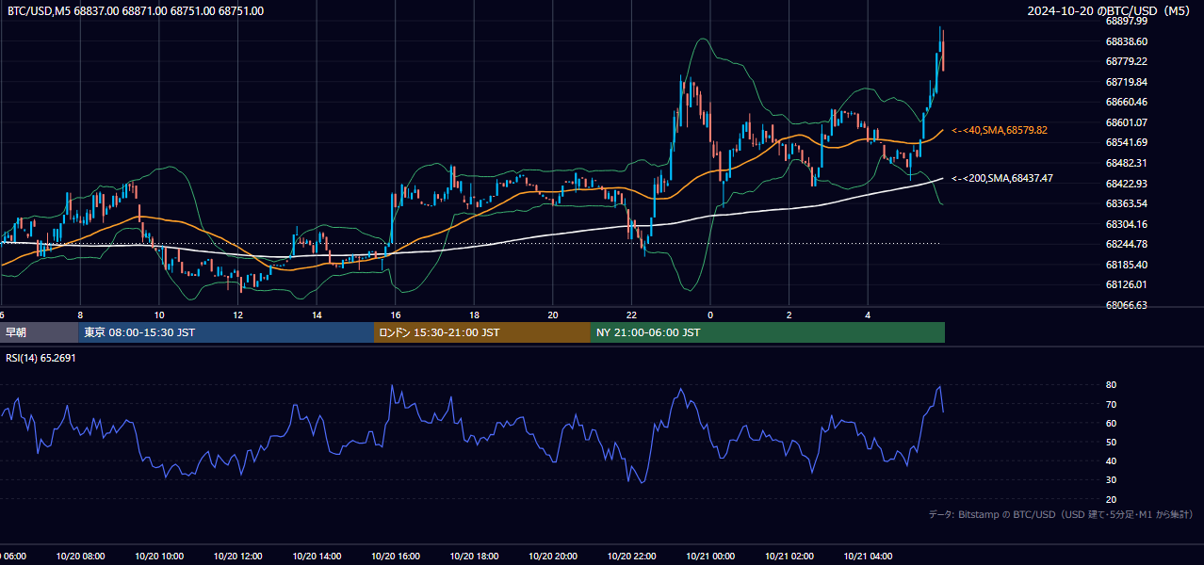Click price axis value 68482.31

pos(1127,163)
